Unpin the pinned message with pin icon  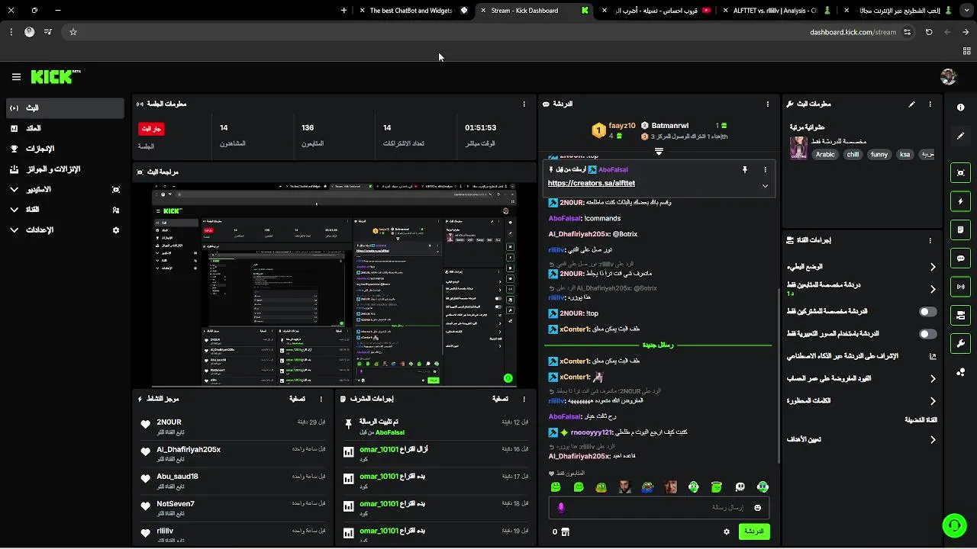(745, 170)
